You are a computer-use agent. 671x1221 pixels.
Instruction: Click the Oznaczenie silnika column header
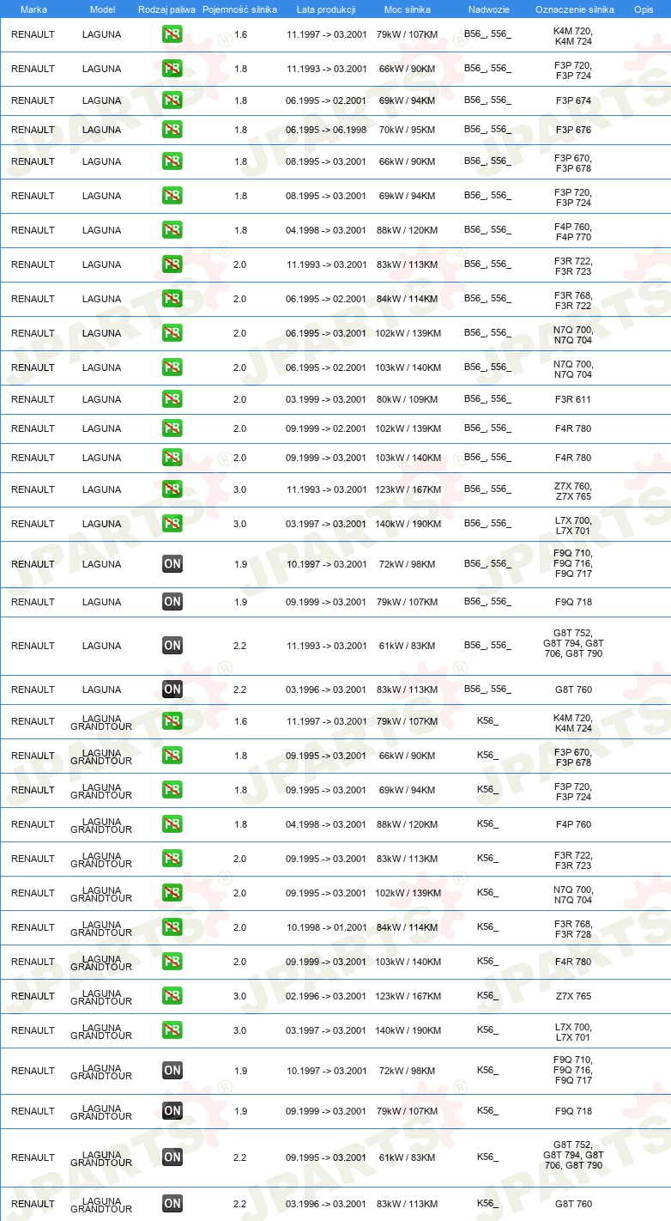click(574, 9)
